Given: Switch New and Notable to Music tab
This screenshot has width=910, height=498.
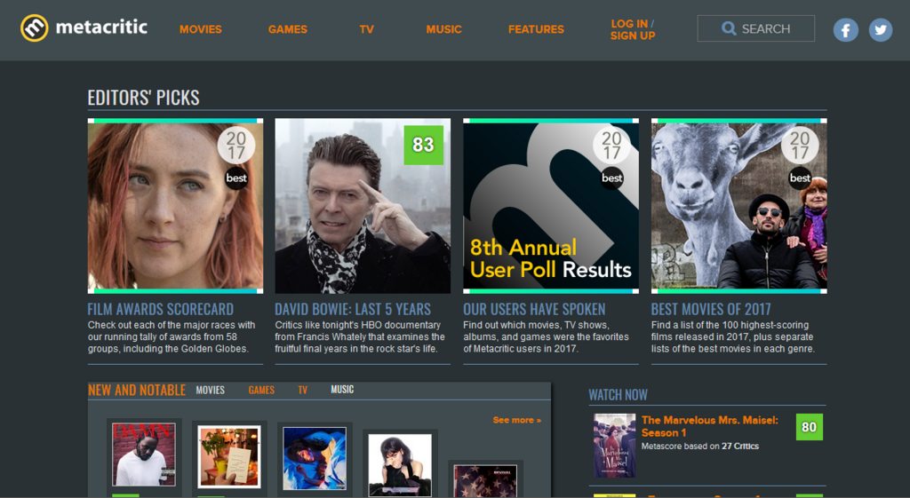Looking at the screenshot, I should pos(342,390).
